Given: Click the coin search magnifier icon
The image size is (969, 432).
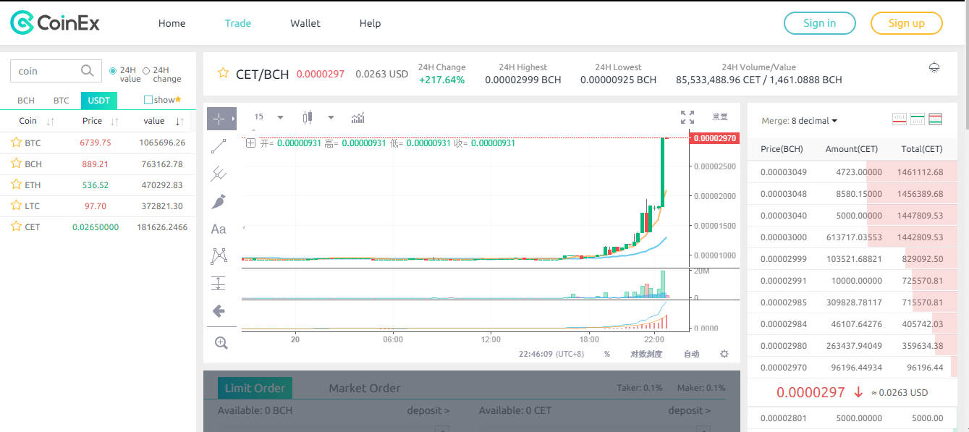Looking at the screenshot, I should pos(87,70).
